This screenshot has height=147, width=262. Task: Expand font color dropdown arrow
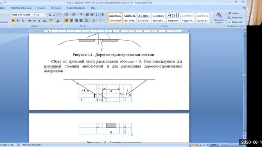pyautogui.click(x=61, y=21)
